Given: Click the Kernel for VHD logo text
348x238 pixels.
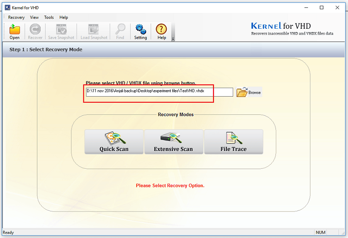Looking at the screenshot, I should point(281,26).
